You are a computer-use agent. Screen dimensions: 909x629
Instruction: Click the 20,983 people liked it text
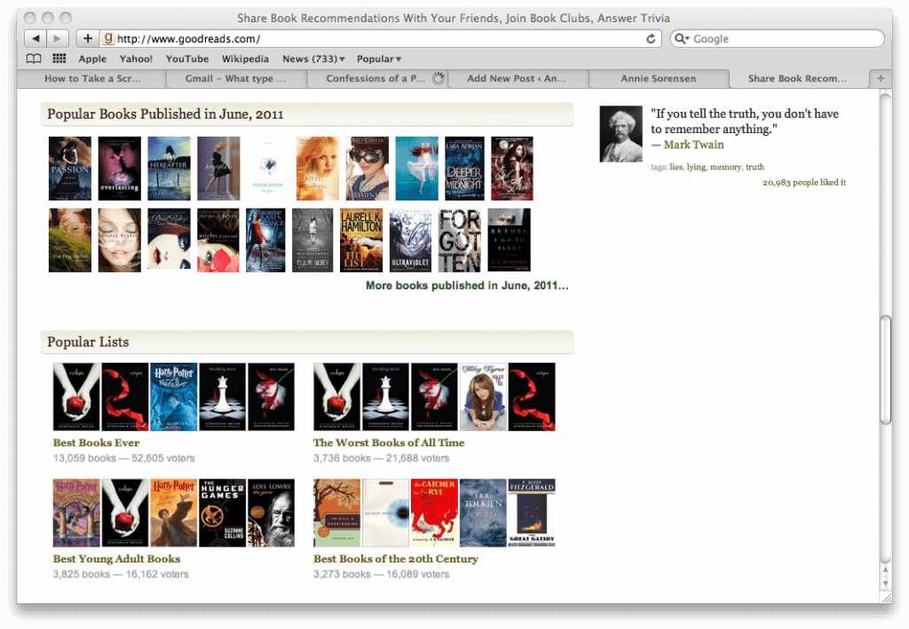[x=804, y=183]
